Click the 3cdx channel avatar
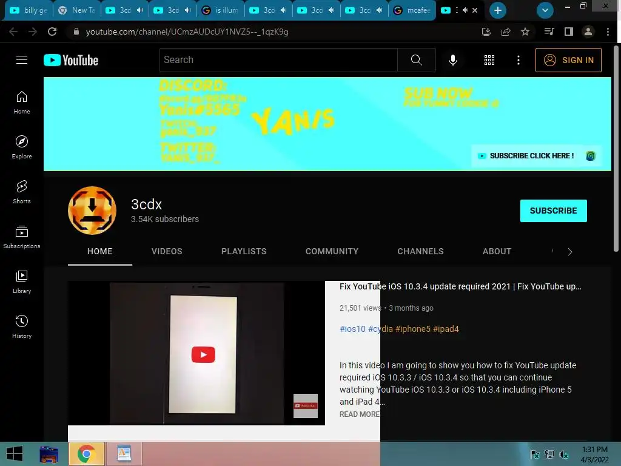The image size is (621, 466). (x=92, y=211)
